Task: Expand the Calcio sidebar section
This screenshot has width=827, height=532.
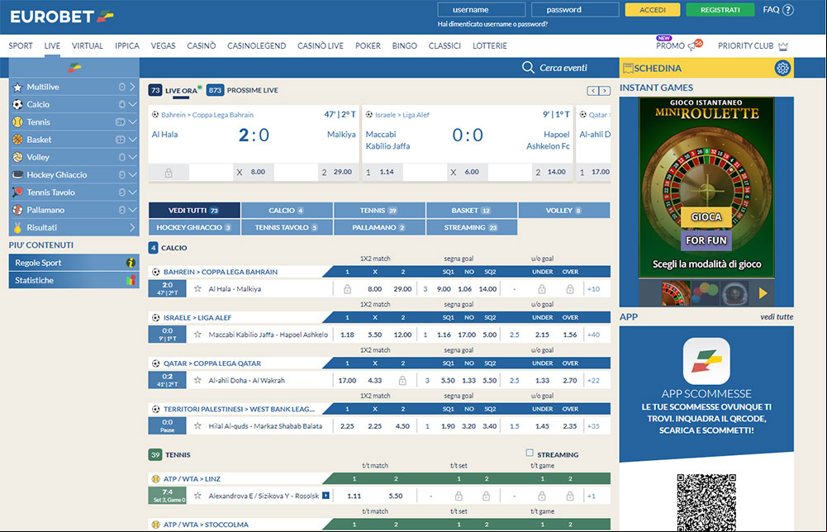Action: [x=132, y=104]
